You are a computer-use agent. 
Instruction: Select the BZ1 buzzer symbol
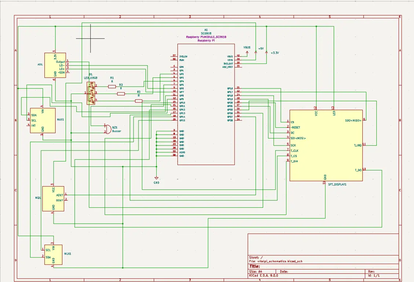(108, 129)
